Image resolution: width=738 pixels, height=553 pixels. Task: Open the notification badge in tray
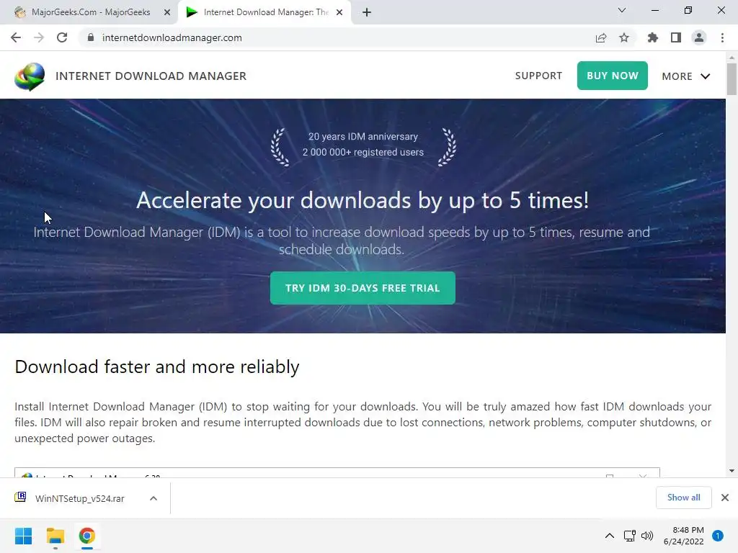717,536
